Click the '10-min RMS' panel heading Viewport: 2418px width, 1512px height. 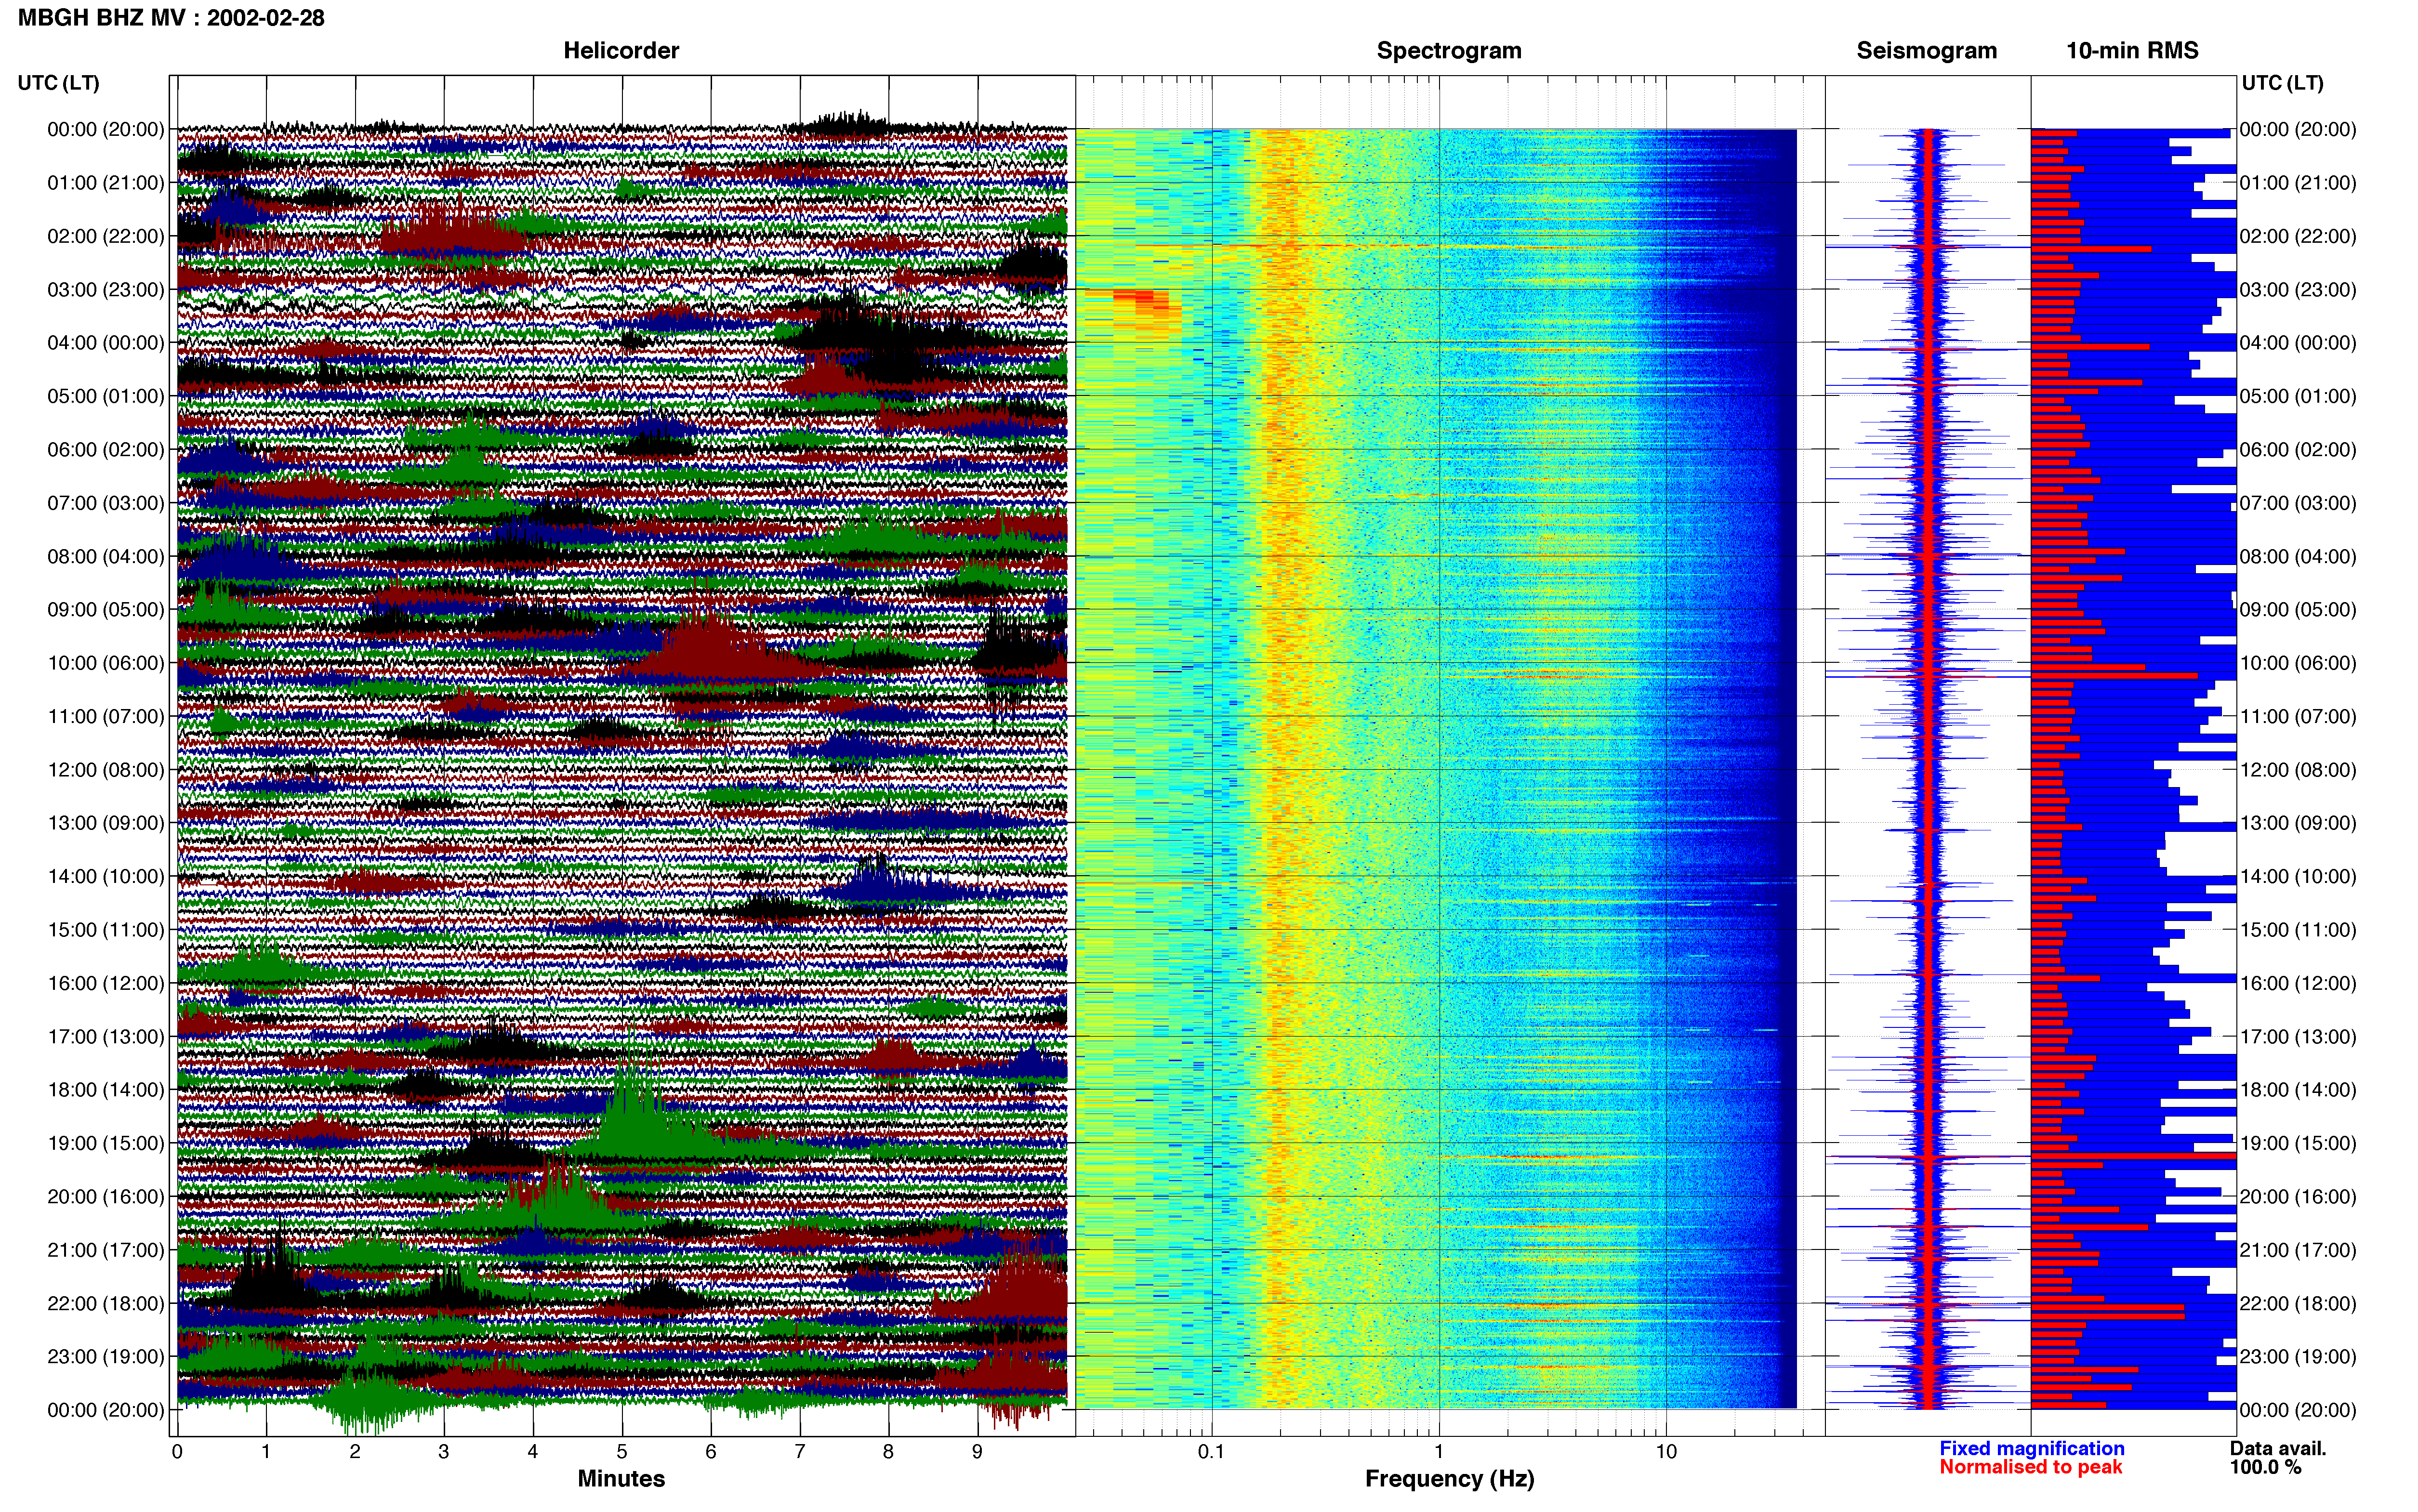(2132, 51)
